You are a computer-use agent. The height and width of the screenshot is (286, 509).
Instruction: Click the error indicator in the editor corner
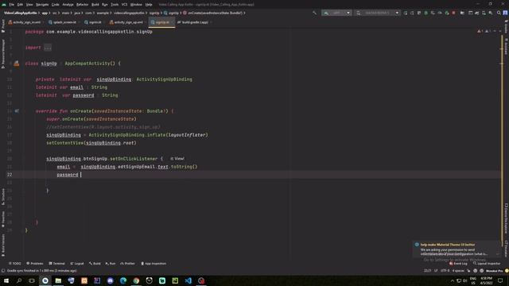pyautogui.click(x=480, y=31)
